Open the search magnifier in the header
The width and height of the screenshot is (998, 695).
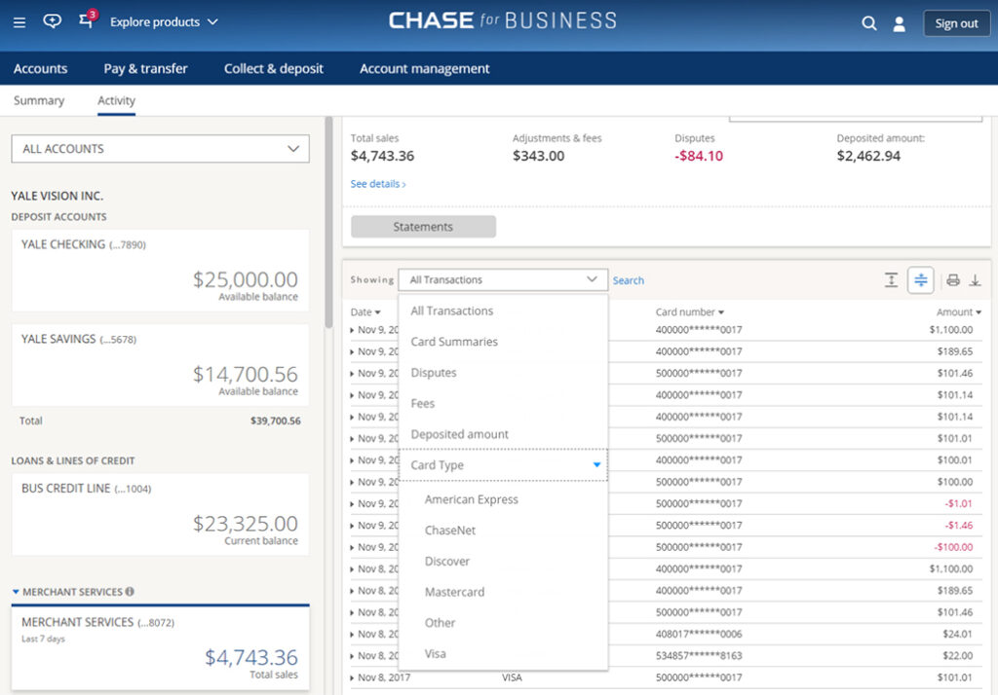868,22
